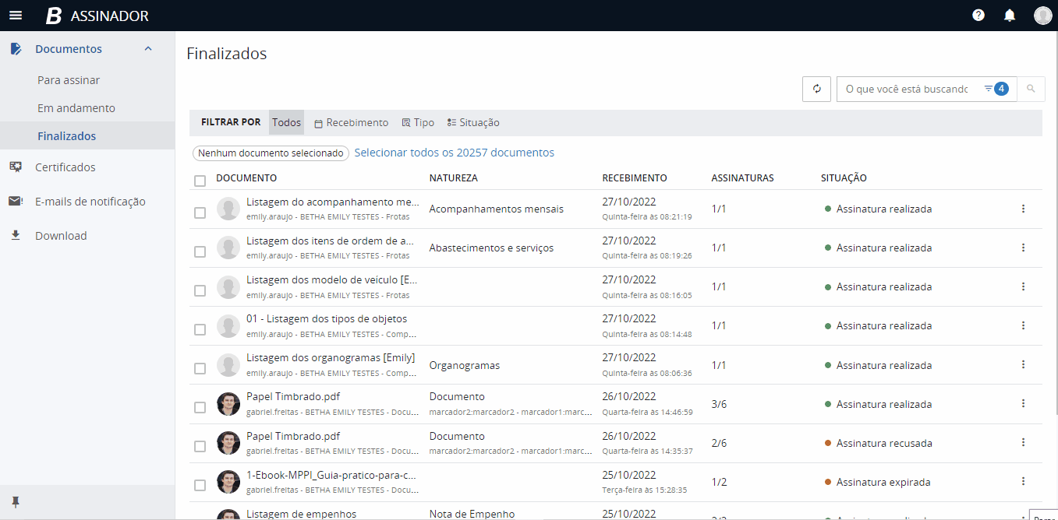Go to the Certificados section
Viewport: 1058px width, 520px height.
click(65, 167)
